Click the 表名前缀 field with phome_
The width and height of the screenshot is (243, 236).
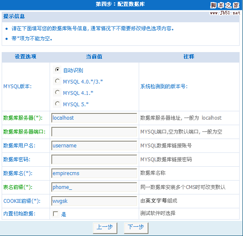[x=94, y=187]
